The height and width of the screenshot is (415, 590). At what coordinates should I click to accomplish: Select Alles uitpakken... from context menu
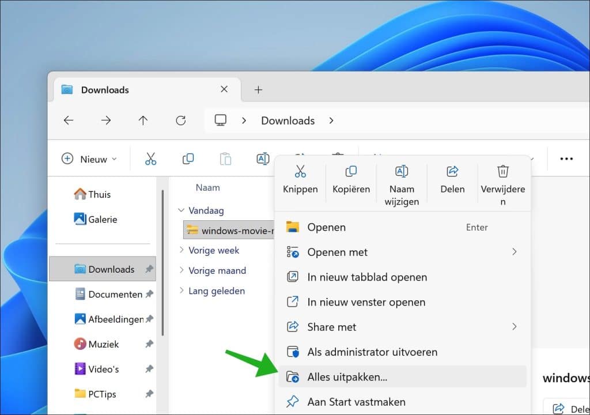click(347, 377)
